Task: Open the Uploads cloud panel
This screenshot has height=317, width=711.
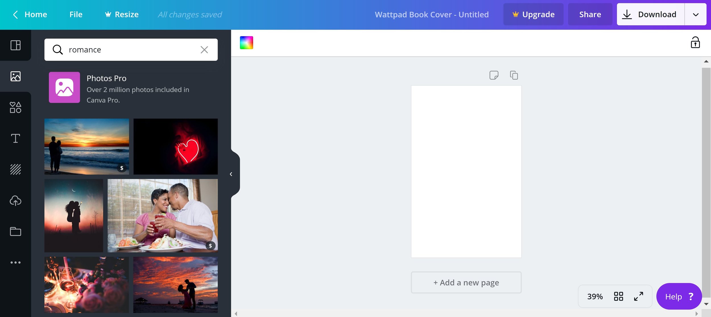Action: [15, 201]
